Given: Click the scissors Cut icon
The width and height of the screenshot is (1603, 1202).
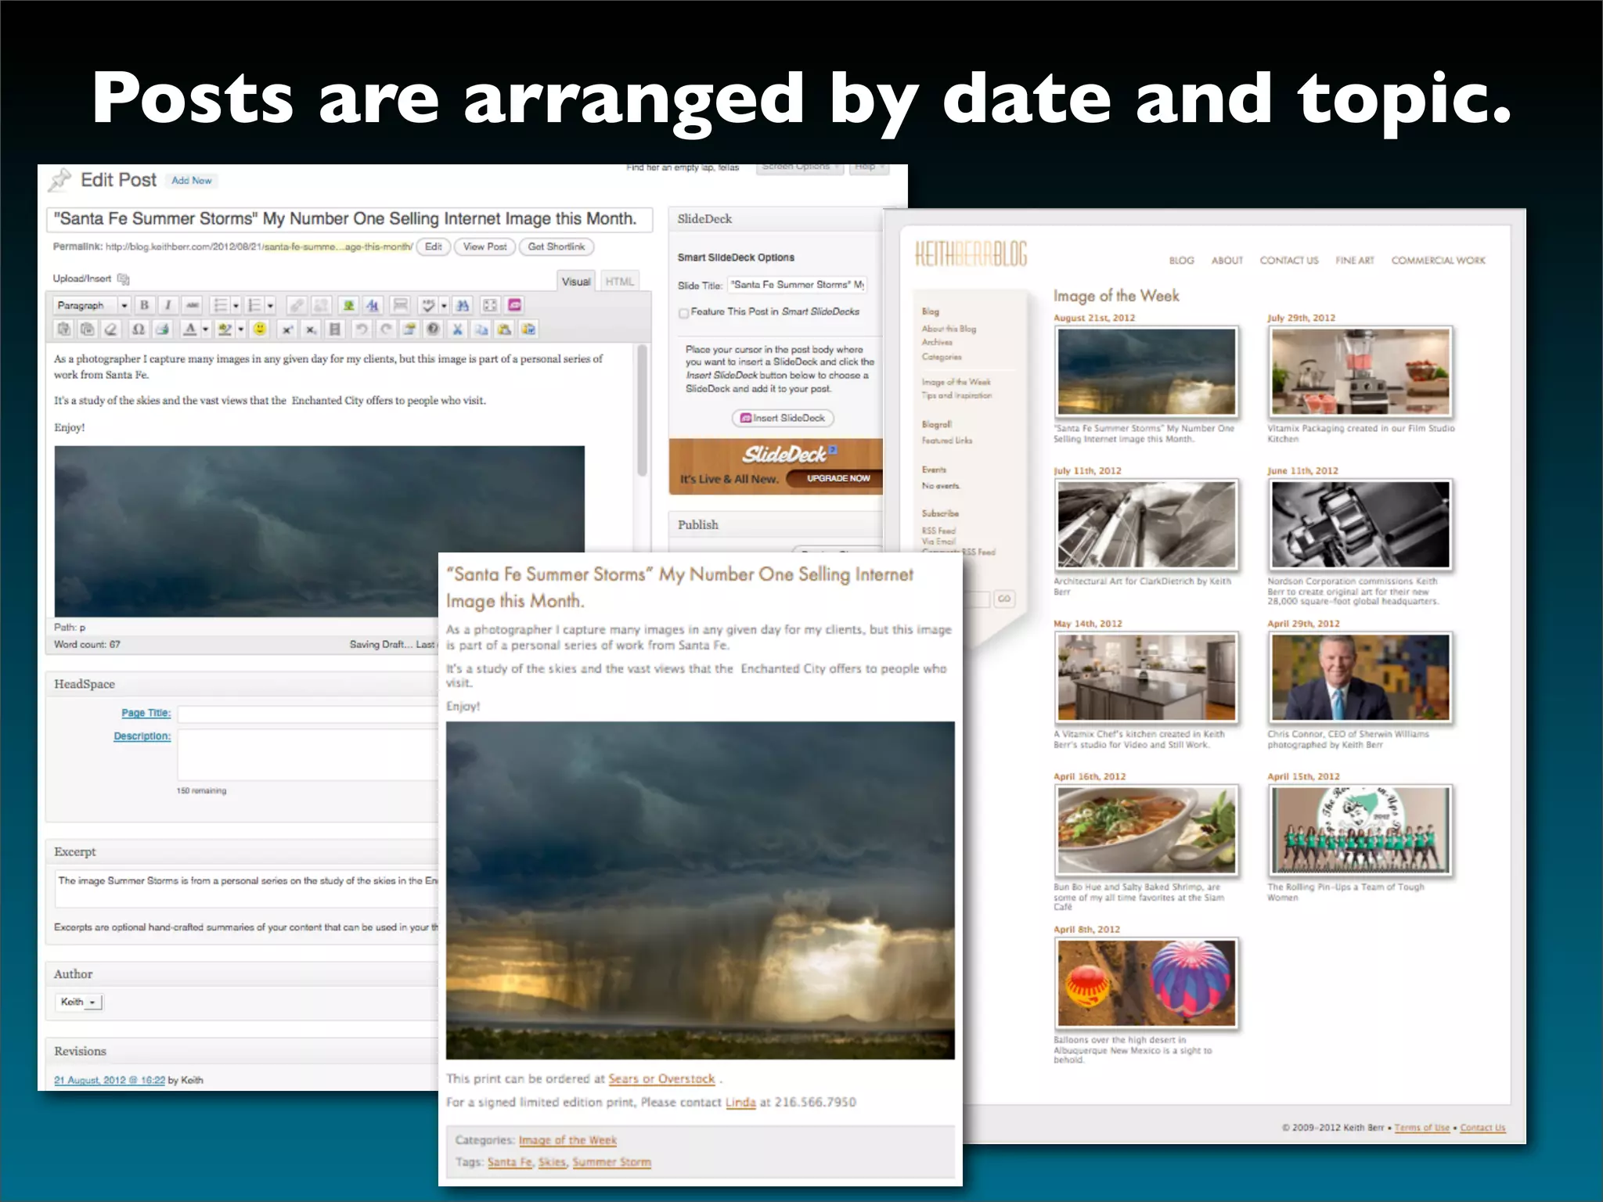Looking at the screenshot, I should [457, 329].
